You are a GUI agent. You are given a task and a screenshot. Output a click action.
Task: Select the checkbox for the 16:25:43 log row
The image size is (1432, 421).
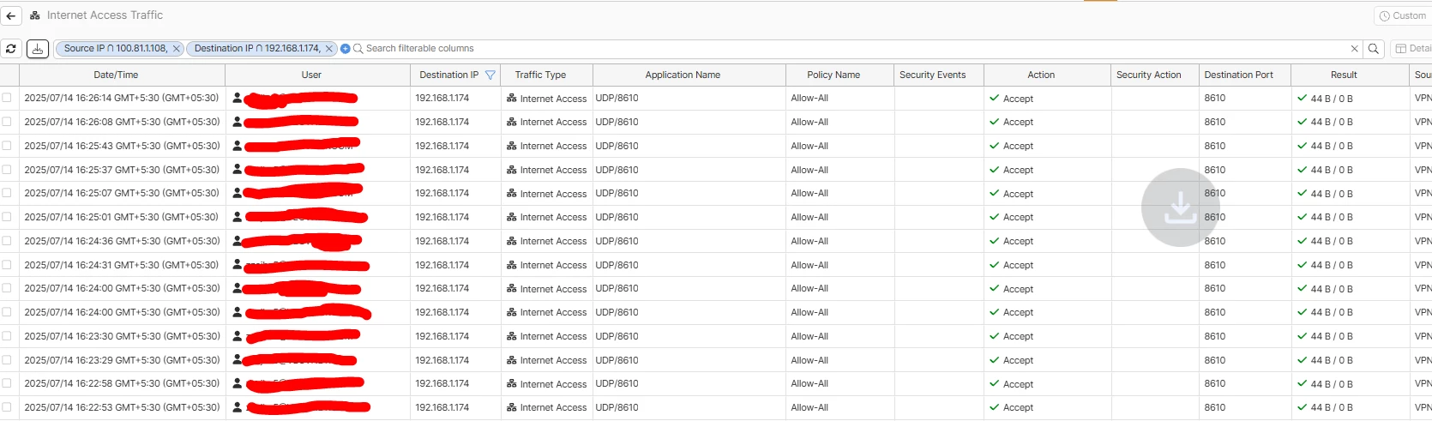point(7,146)
